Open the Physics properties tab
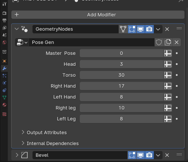 4,83
